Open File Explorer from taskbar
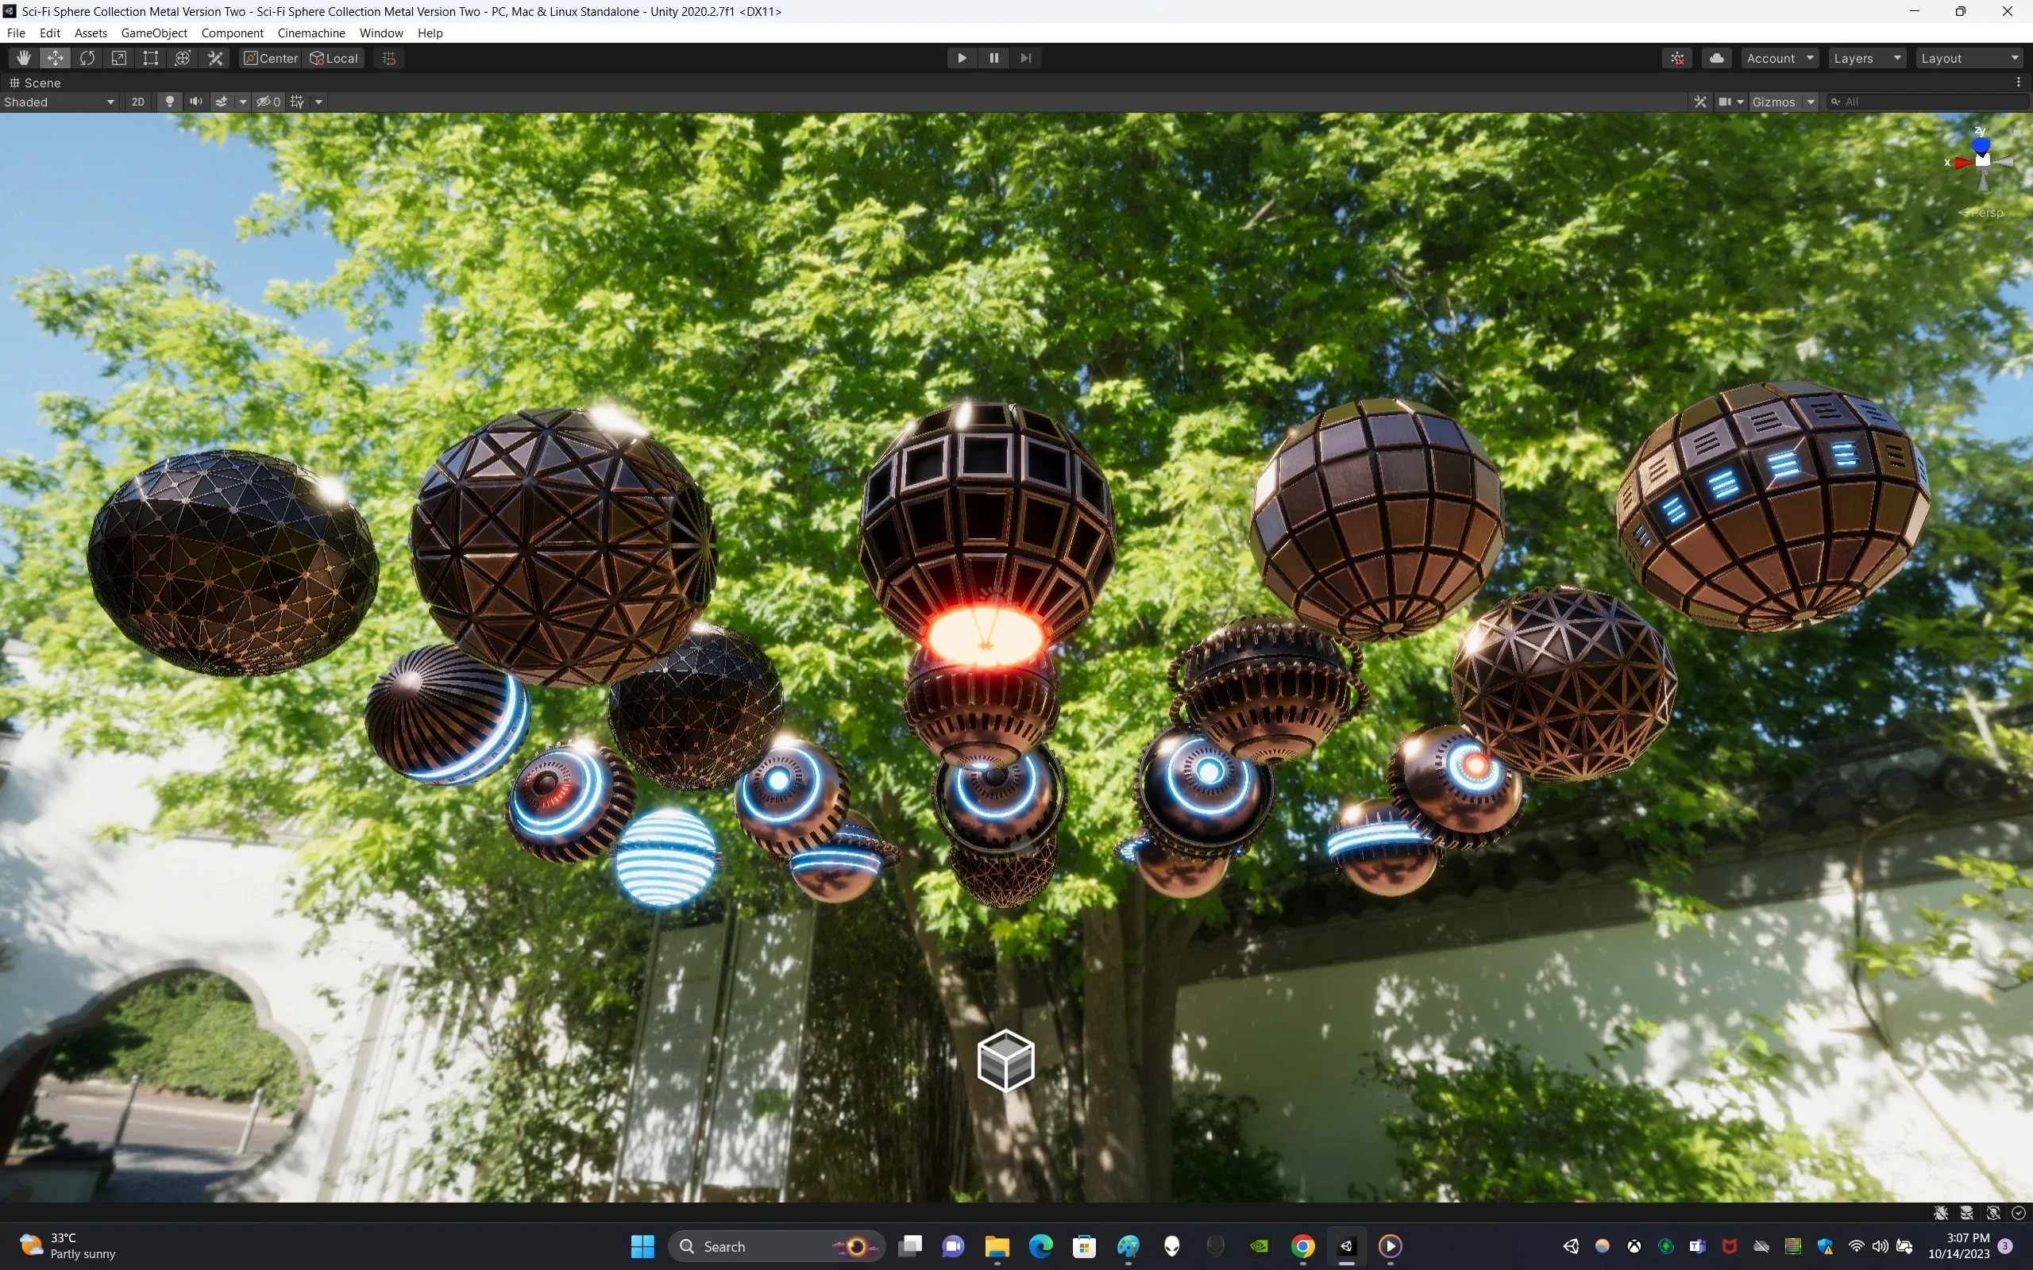 point(997,1245)
